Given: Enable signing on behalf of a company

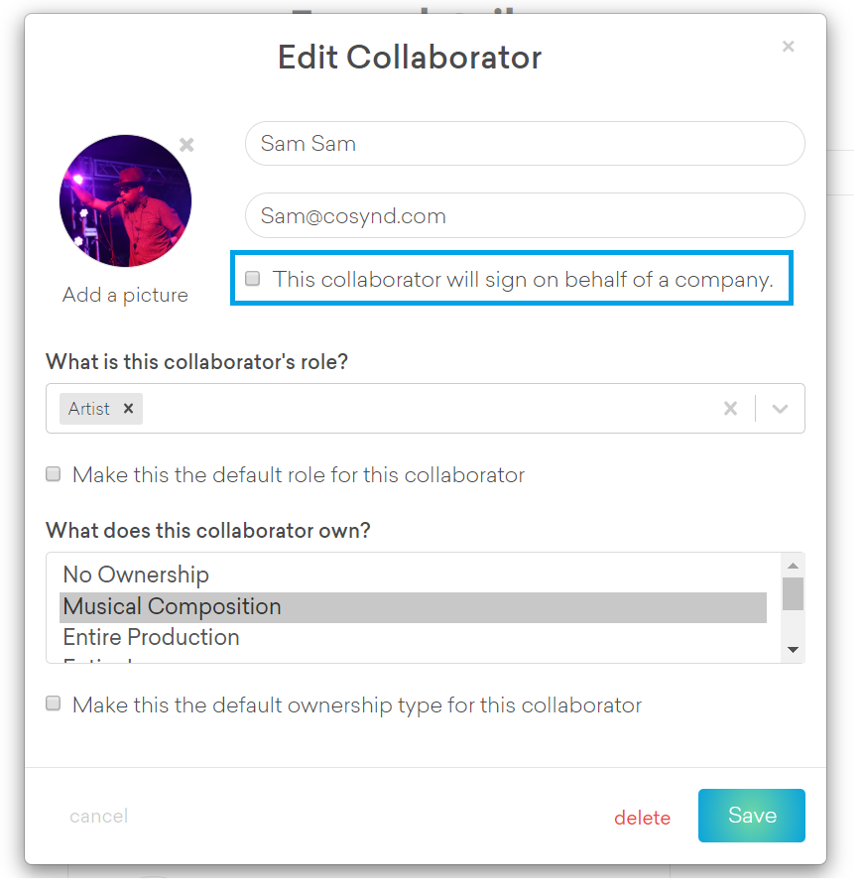Looking at the screenshot, I should pyautogui.click(x=253, y=279).
